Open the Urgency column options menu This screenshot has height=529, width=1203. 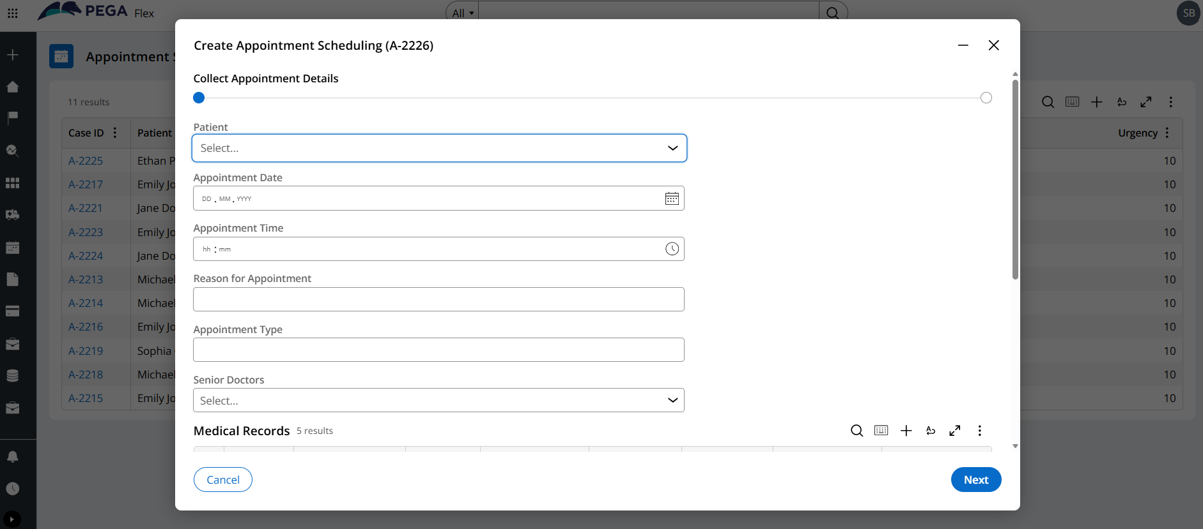tap(1167, 133)
